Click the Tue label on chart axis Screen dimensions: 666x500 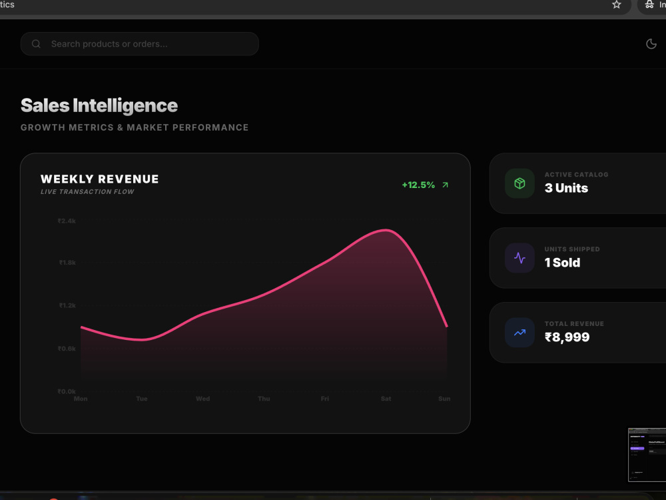(142, 399)
